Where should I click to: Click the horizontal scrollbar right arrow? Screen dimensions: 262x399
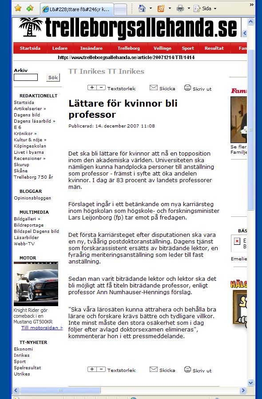coord(243,391)
